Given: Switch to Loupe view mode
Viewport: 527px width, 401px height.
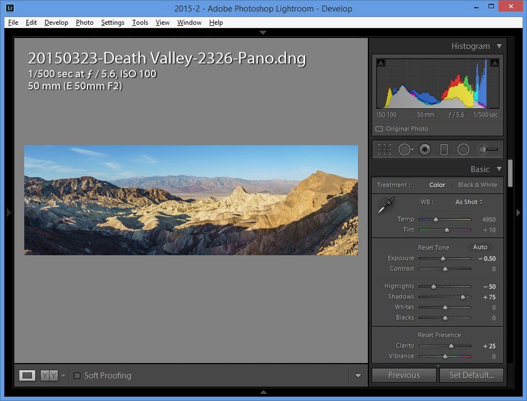Looking at the screenshot, I should pos(28,376).
